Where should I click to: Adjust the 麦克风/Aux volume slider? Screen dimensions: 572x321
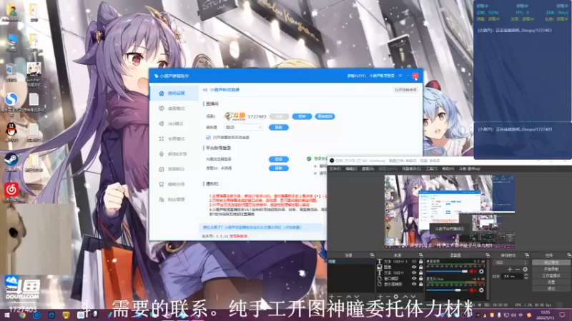(x=447, y=290)
